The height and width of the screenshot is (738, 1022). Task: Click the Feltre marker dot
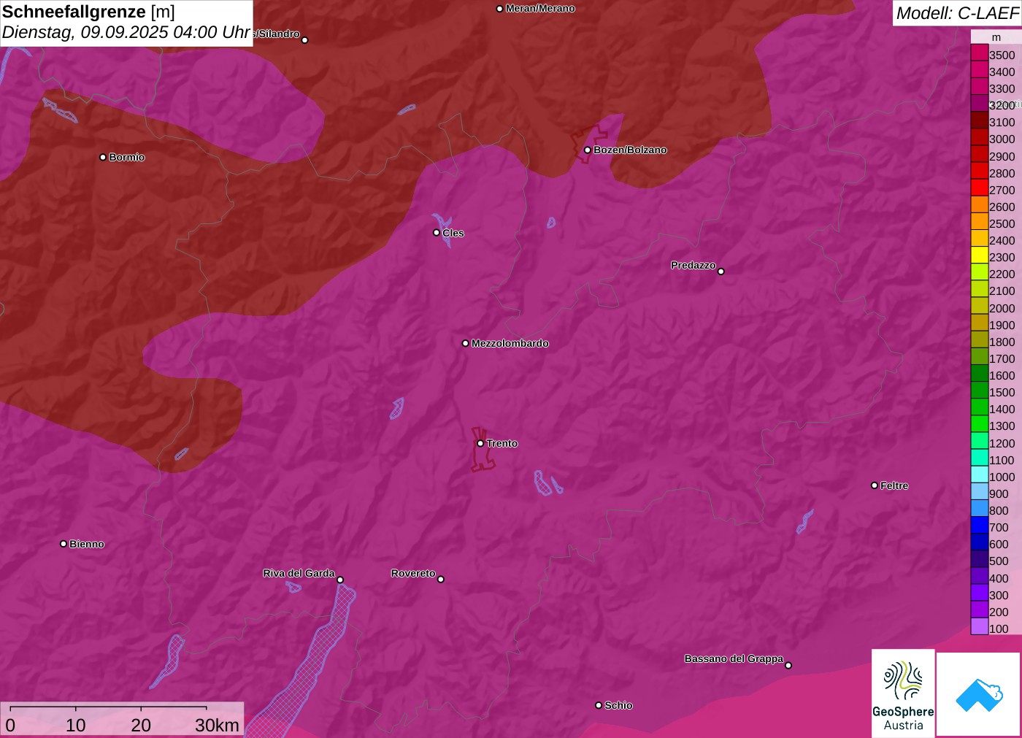[875, 485]
